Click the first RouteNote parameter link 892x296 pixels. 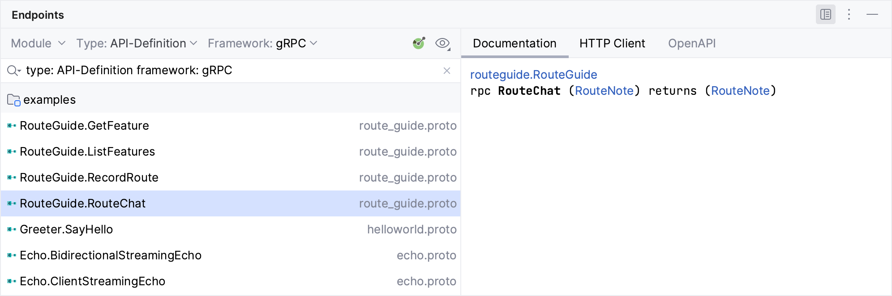tap(604, 91)
